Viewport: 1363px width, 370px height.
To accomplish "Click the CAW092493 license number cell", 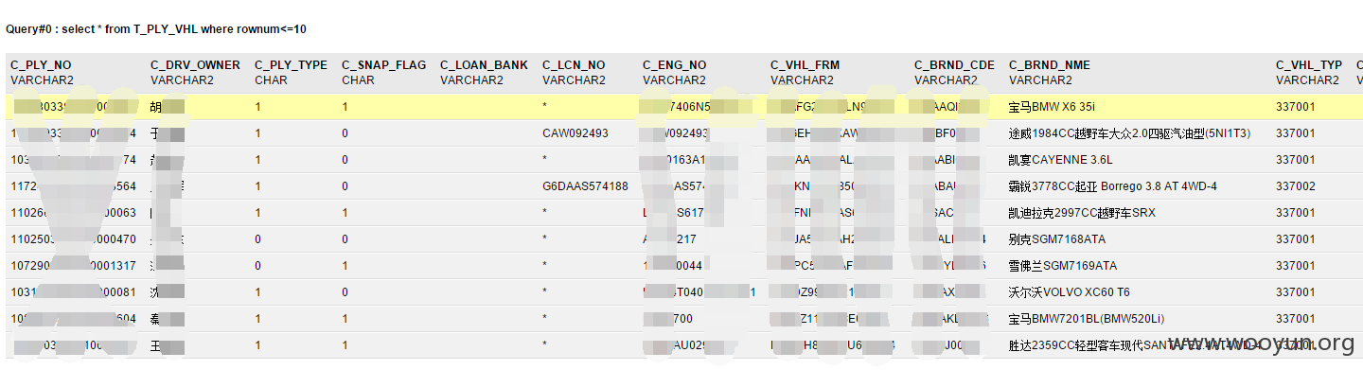I will pos(575,133).
